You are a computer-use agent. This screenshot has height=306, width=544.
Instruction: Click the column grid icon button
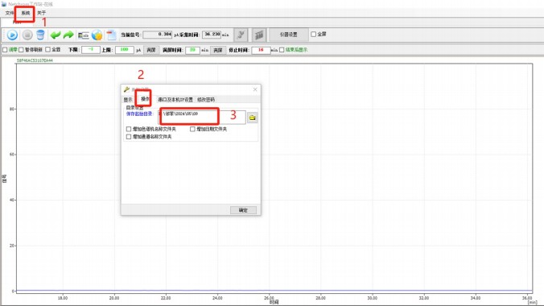point(259,35)
